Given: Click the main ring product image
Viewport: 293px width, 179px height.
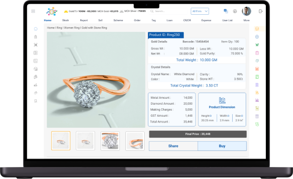Looking at the screenshot, I should click(96, 80).
